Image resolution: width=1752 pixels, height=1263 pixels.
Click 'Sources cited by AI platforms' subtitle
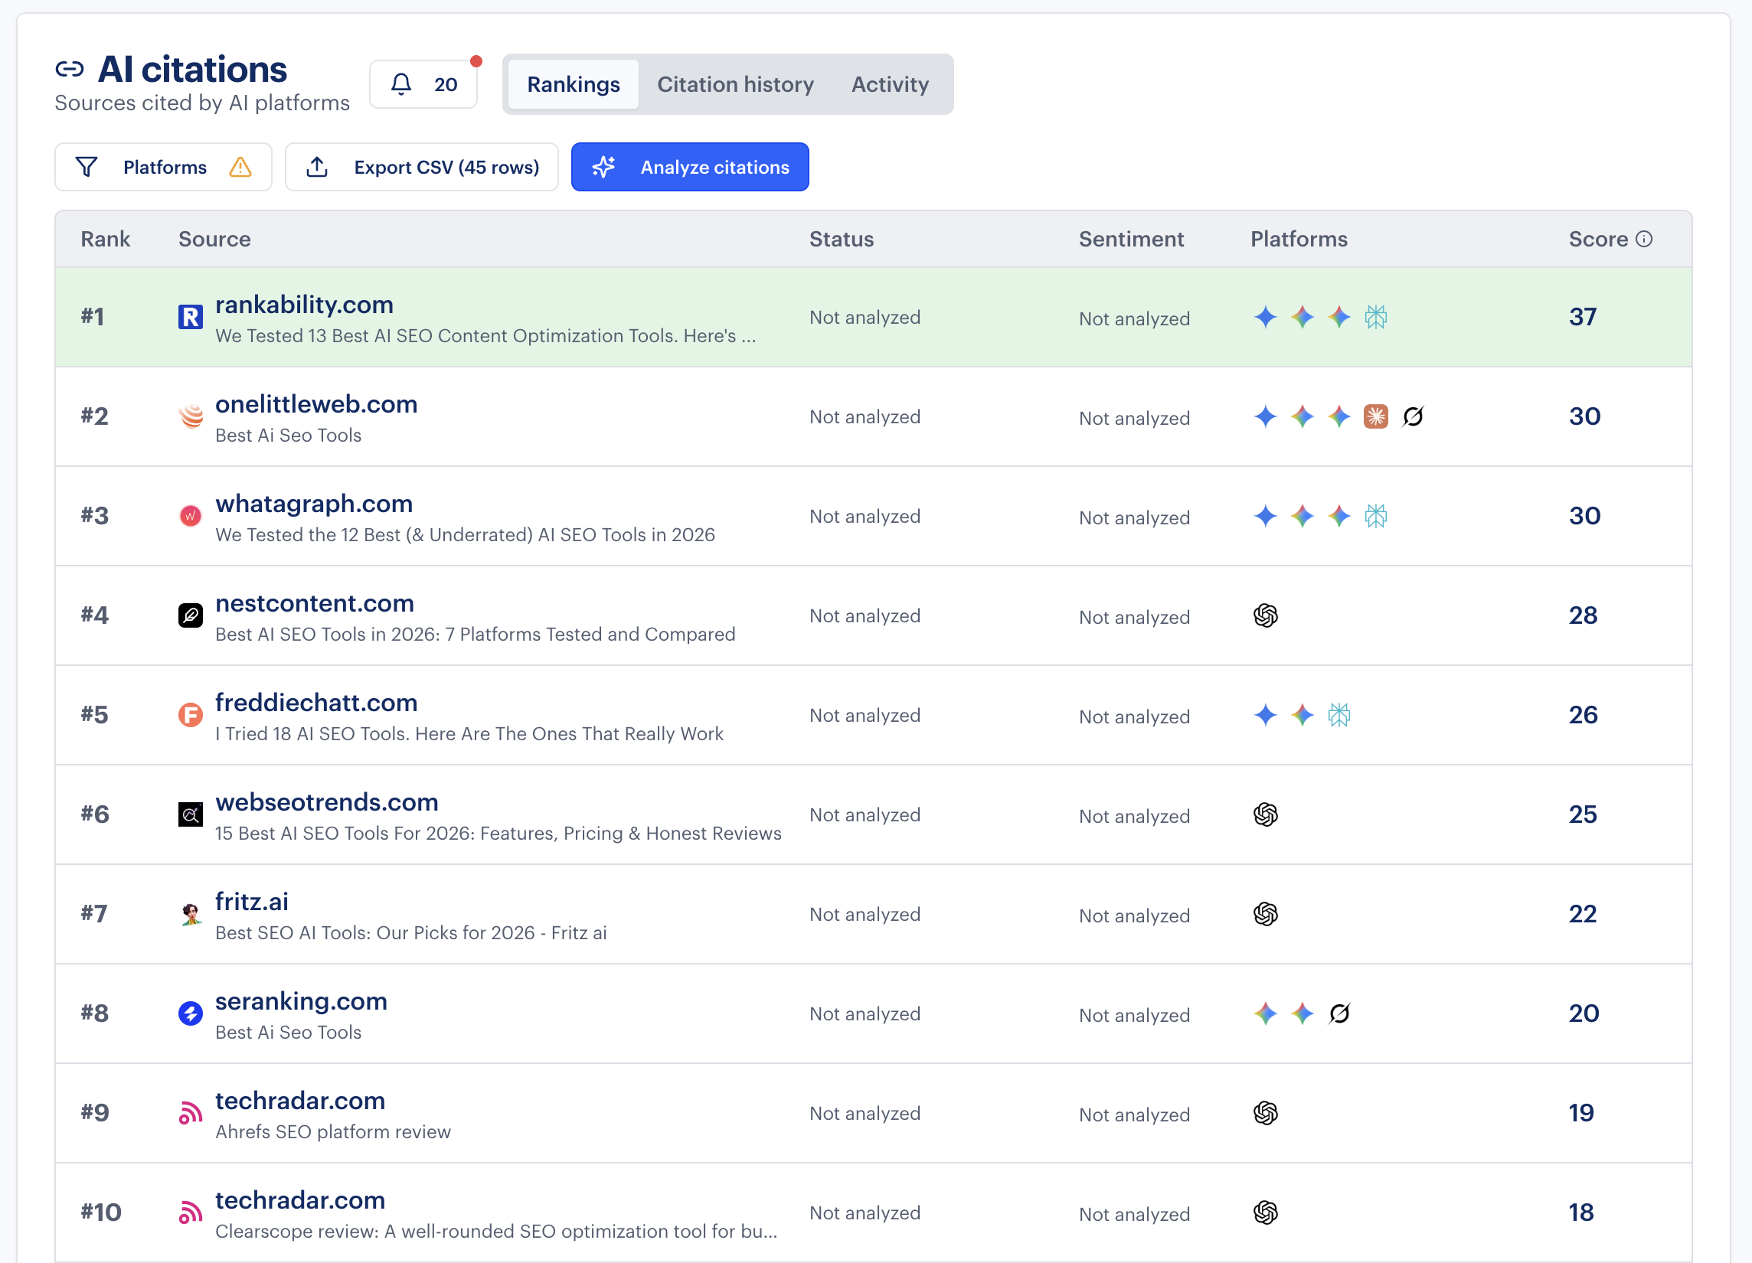tap(202, 103)
